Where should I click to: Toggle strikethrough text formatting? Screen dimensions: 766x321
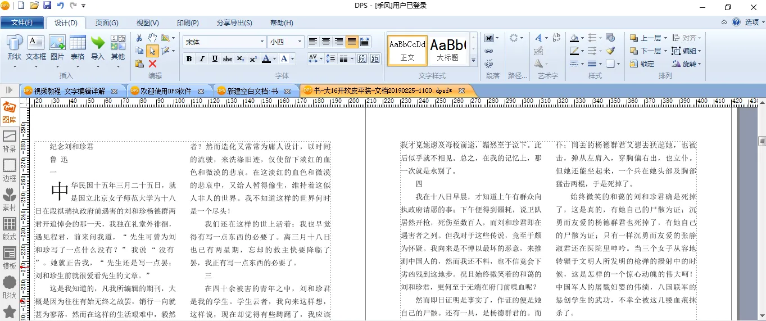(x=228, y=59)
